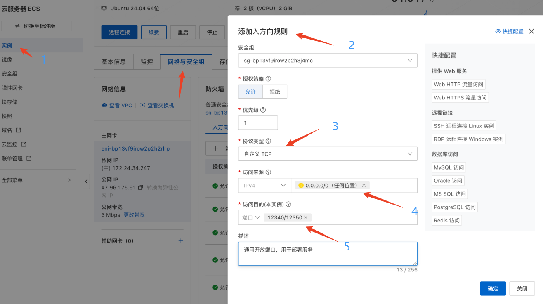This screenshot has width=543, height=304.
Task: Switch to the 监控 tab
Action: pos(146,61)
